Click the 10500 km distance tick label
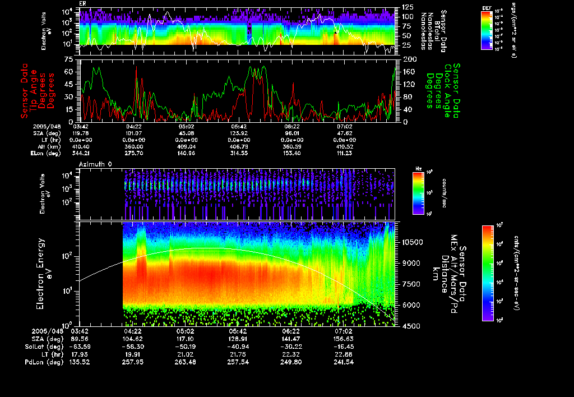 point(413,242)
